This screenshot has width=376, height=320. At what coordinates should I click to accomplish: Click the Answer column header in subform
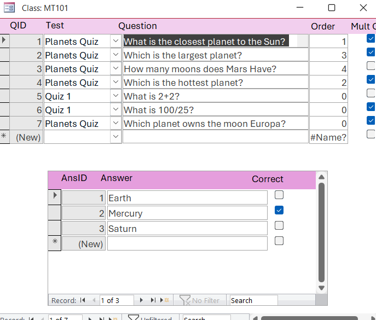coord(116,178)
